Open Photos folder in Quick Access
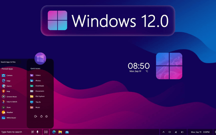 [35, 81]
